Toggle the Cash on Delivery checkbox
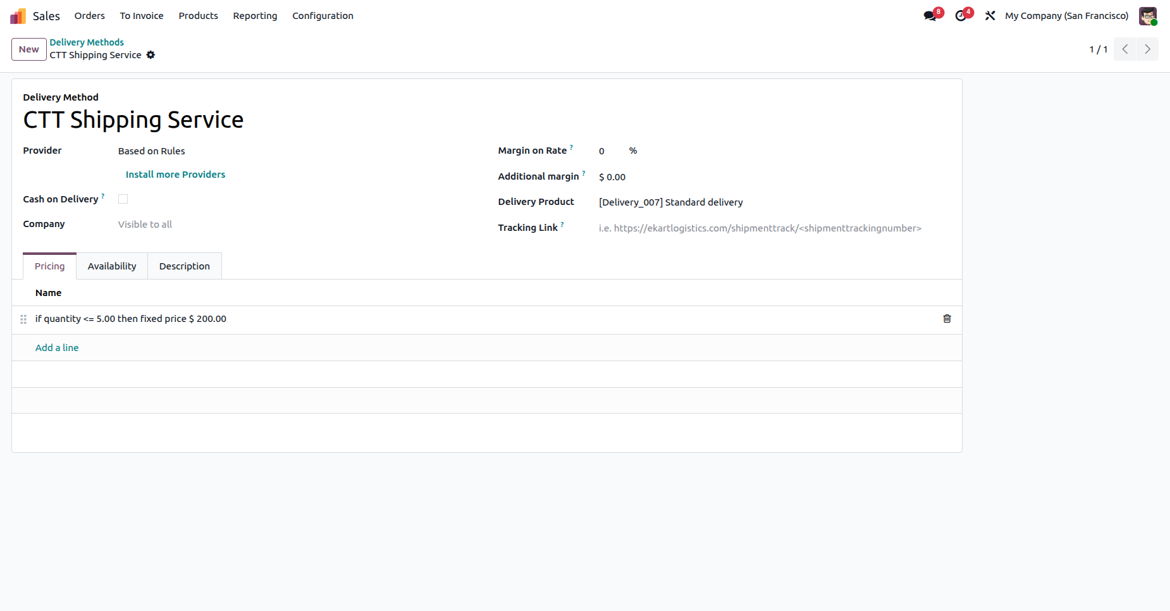Screen dimensions: 1170x611 pos(123,199)
